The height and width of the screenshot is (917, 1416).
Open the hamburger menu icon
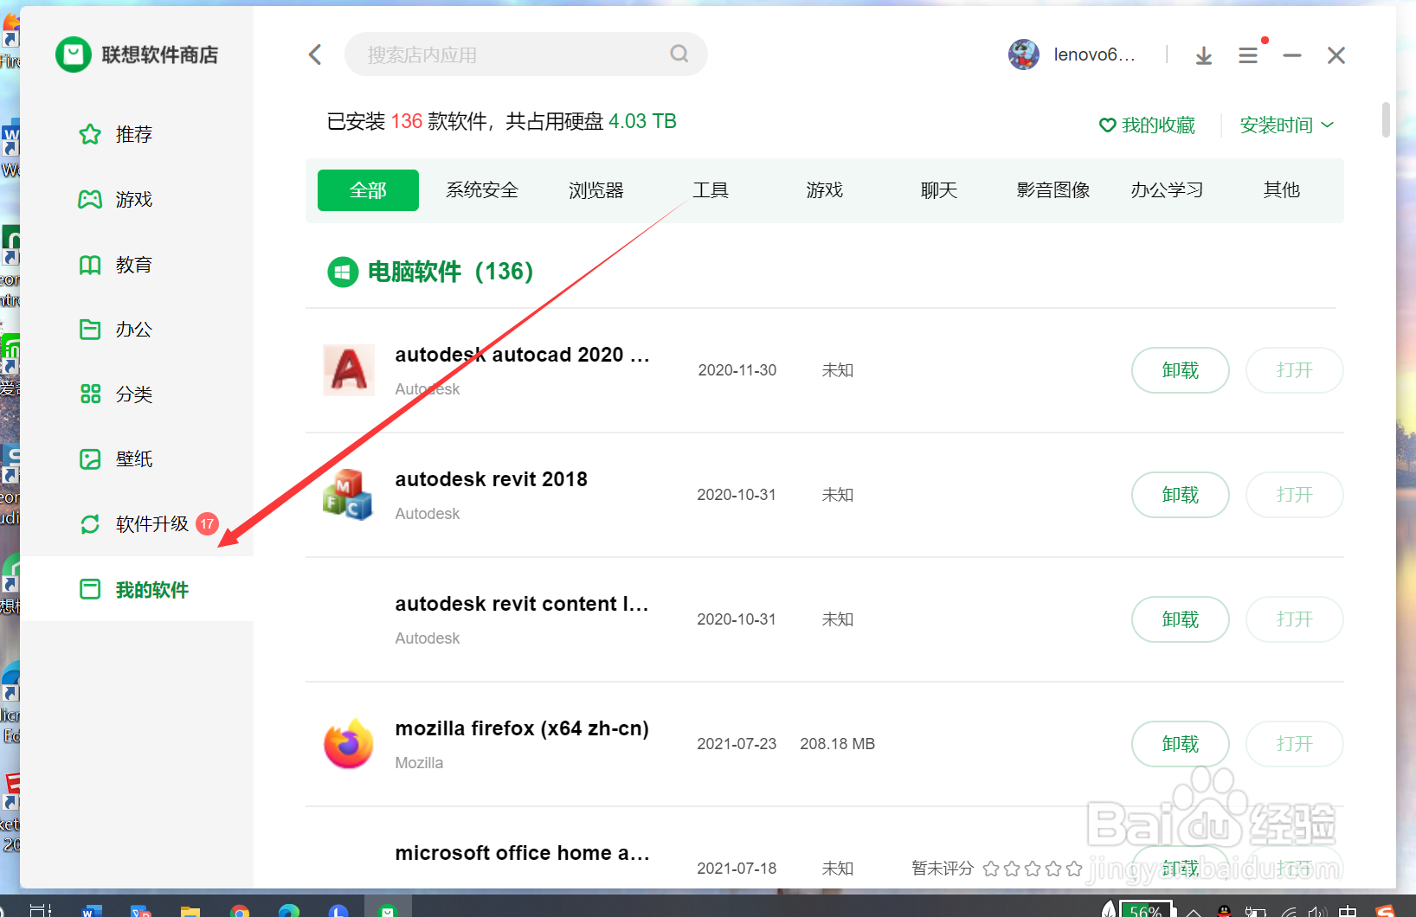1248,55
